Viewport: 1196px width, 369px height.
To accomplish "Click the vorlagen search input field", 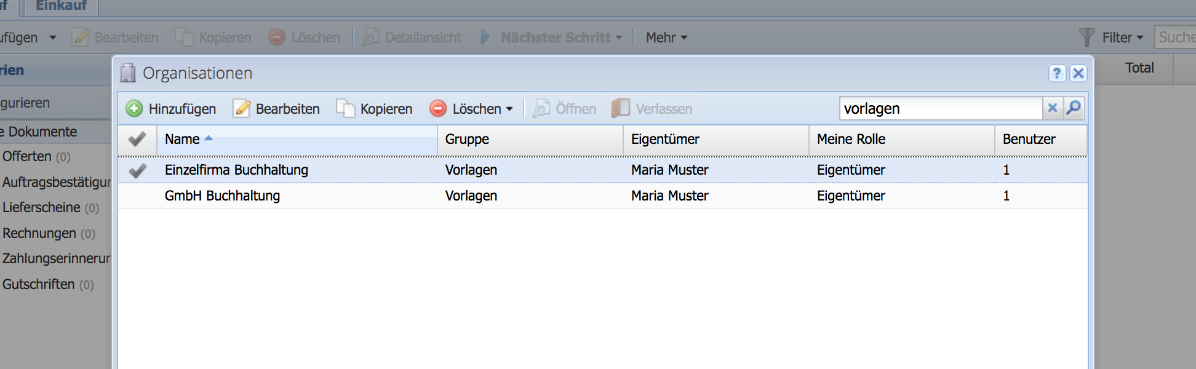I will coord(940,109).
